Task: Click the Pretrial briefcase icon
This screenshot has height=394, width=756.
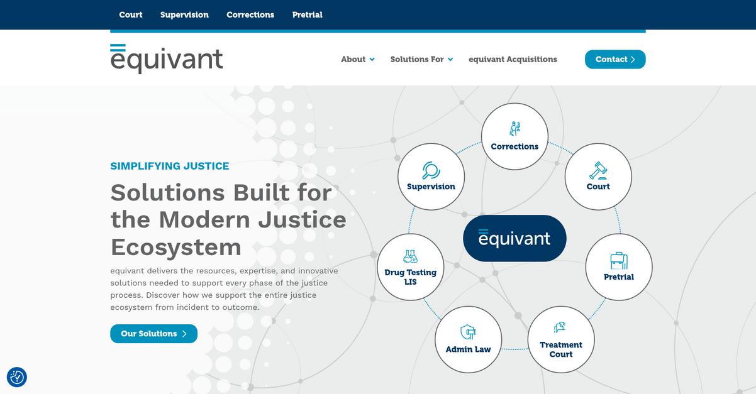Action: pos(619,261)
